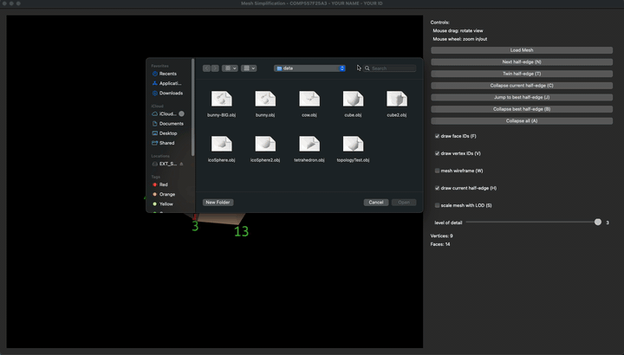
Task: Select the cube2.obj file icon
Action: pos(397,99)
